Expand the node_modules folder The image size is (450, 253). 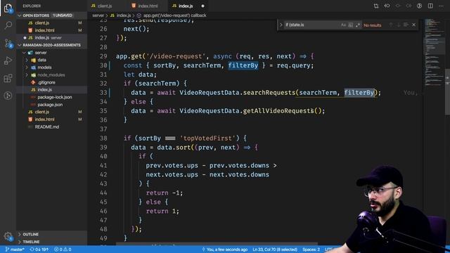point(27,75)
